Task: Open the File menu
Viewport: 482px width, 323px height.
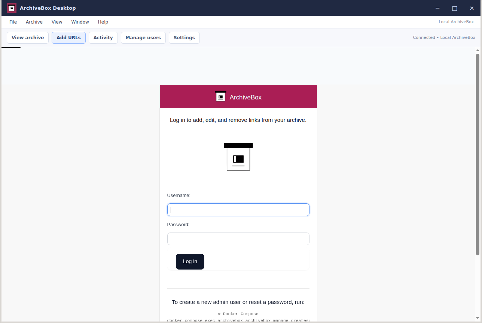Action: (x=13, y=22)
